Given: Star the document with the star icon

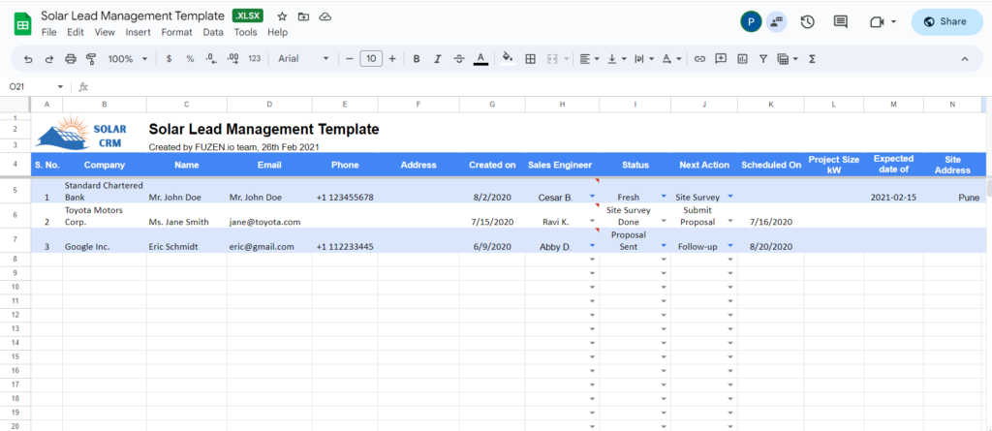Looking at the screenshot, I should (282, 16).
